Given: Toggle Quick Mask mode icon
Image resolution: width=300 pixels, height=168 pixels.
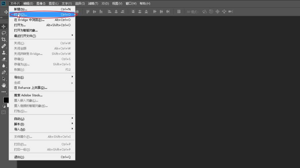Looking at the screenshot, I should click(4, 112).
